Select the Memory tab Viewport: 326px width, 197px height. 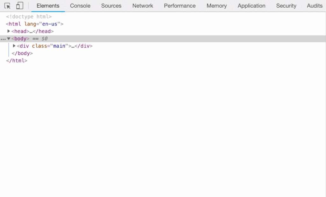coord(216,6)
